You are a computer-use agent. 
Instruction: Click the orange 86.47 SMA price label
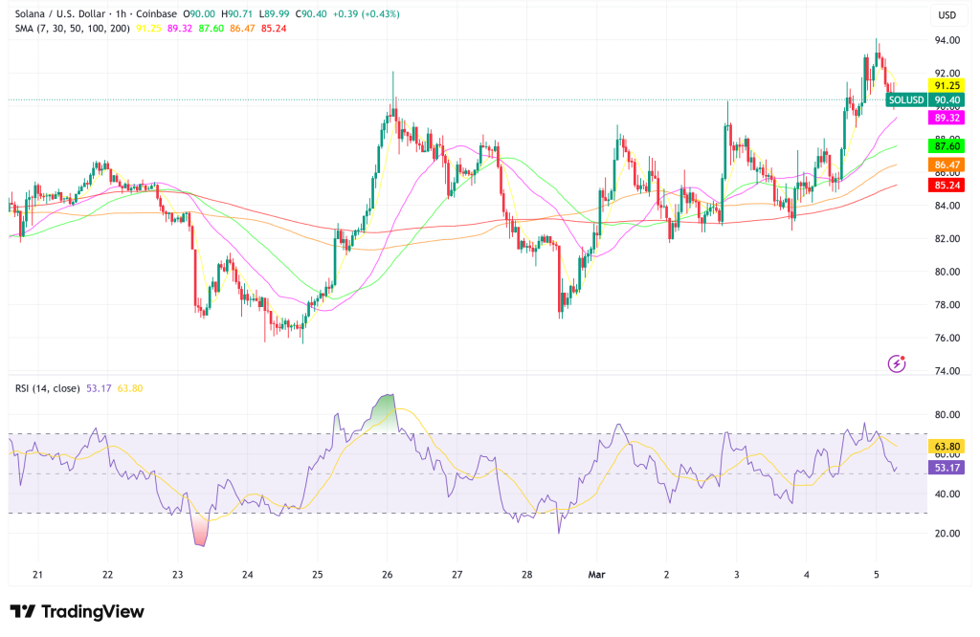(948, 165)
